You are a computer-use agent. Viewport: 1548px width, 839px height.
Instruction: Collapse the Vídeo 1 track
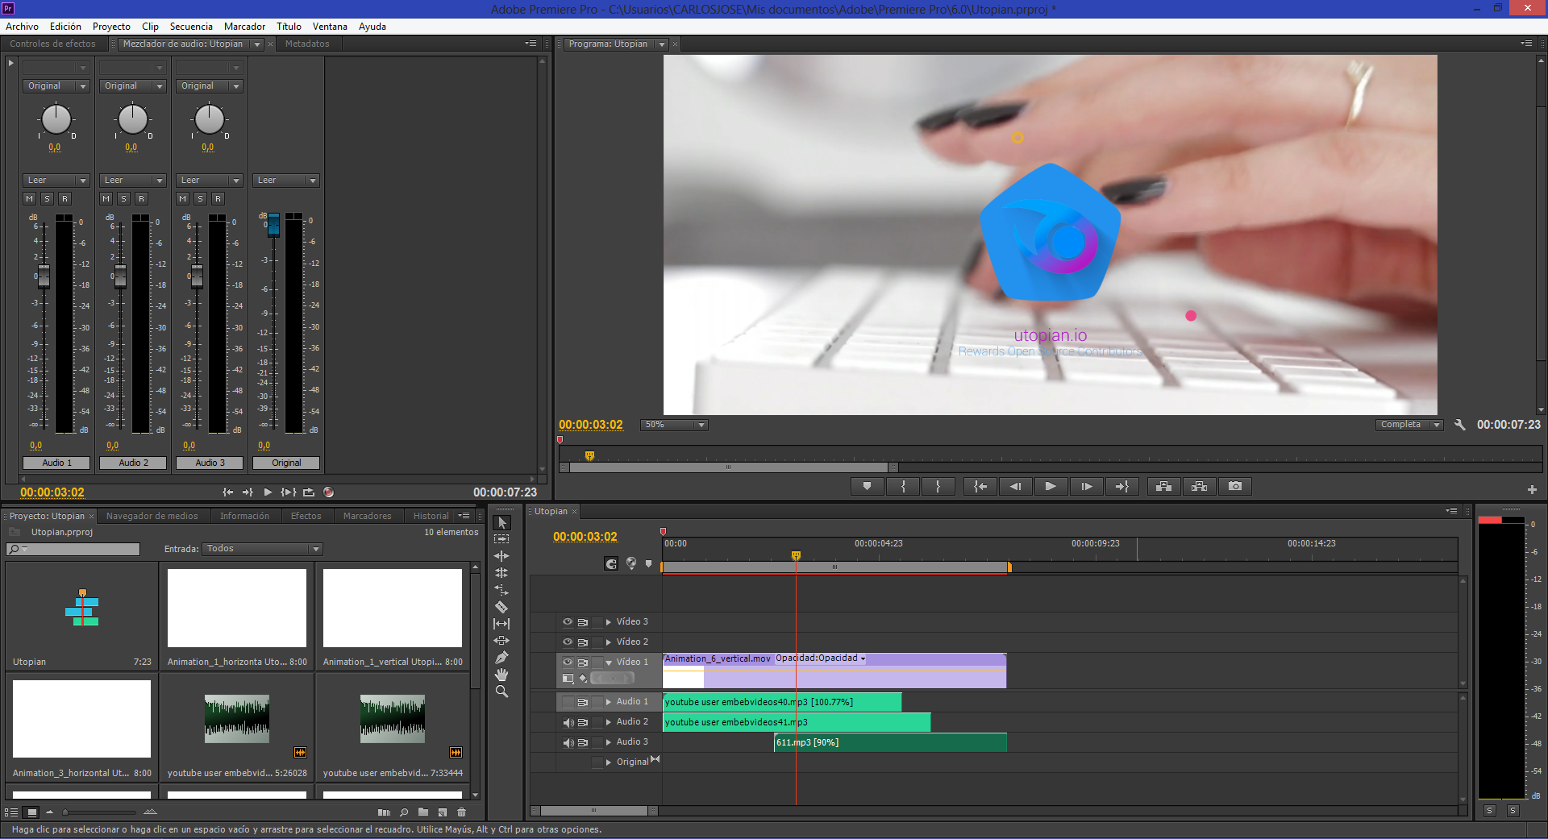click(609, 662)
